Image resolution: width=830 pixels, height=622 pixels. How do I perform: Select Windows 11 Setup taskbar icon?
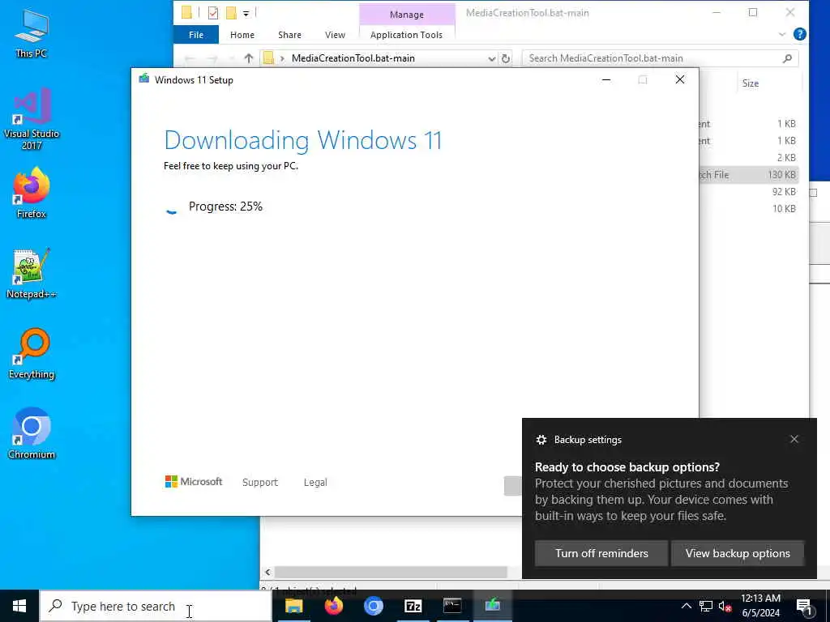(492, 606)
